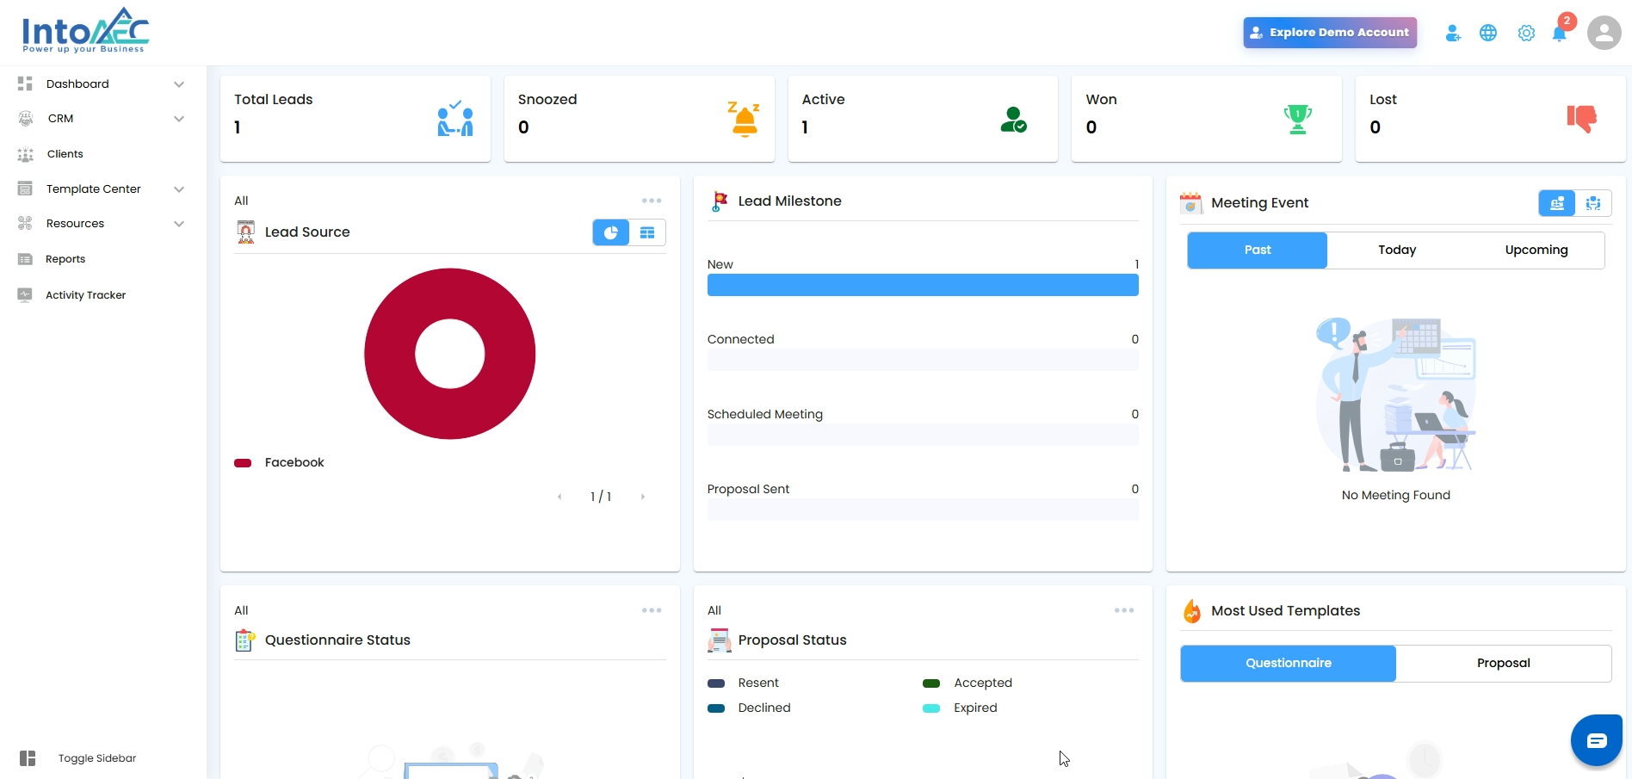The width and height of the screenshot is (1632, 779).
Task: Click the Resources sidebar icon
Action: click(25, 224)
